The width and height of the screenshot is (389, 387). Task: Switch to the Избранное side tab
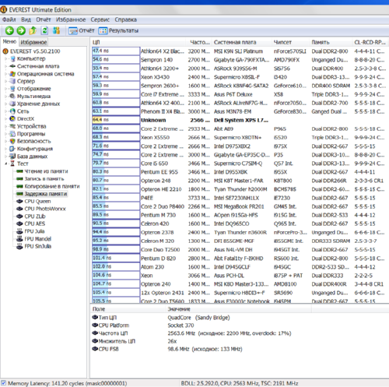point(33,42)
